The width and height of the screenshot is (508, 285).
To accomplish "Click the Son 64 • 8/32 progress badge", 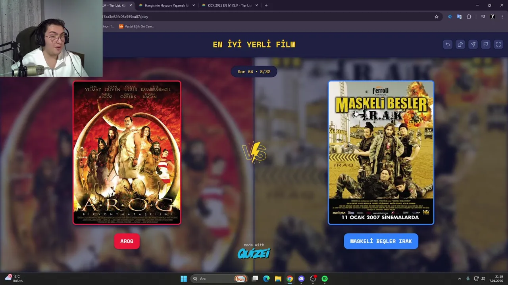I will 254,72.
